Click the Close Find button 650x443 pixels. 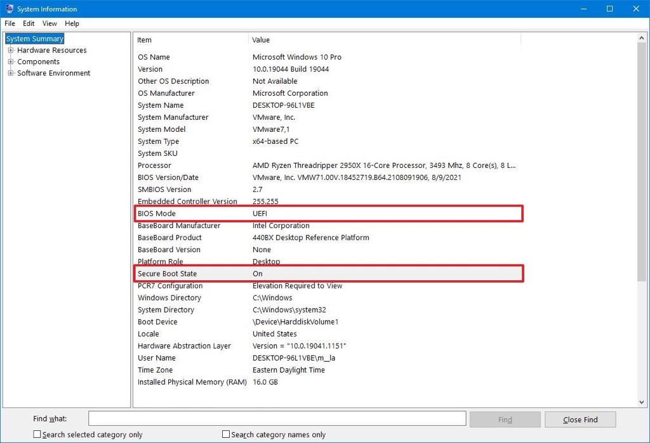(580, 419)
